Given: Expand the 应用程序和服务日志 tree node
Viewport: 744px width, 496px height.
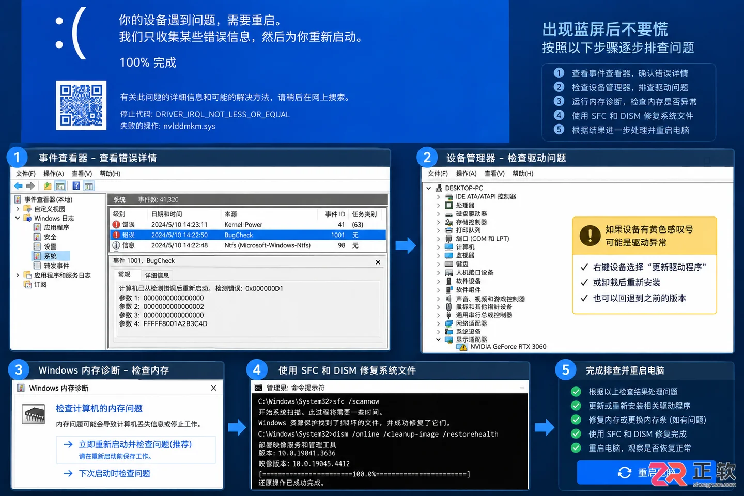Looking at the screenshot, I should [17, 275].
